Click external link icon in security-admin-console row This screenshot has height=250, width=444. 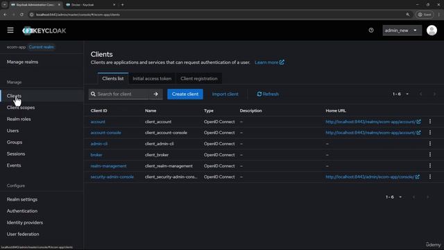tap(418, 177)
